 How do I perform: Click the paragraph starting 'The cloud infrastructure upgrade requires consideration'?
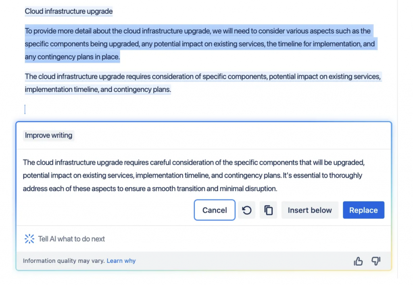click(x=203, y=83)
